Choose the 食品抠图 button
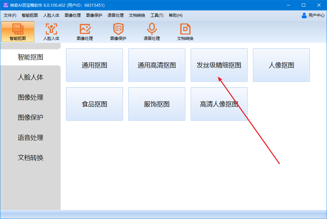The height and width of the screenshot is (219, 327). [x=94, y=104]
